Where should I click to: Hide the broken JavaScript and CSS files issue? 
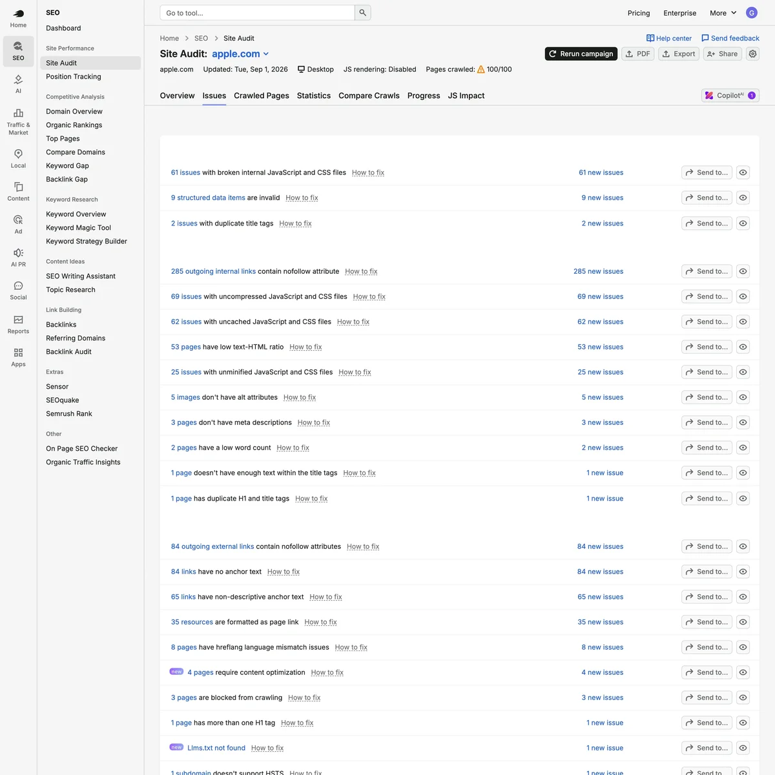(x=743, y=172)
